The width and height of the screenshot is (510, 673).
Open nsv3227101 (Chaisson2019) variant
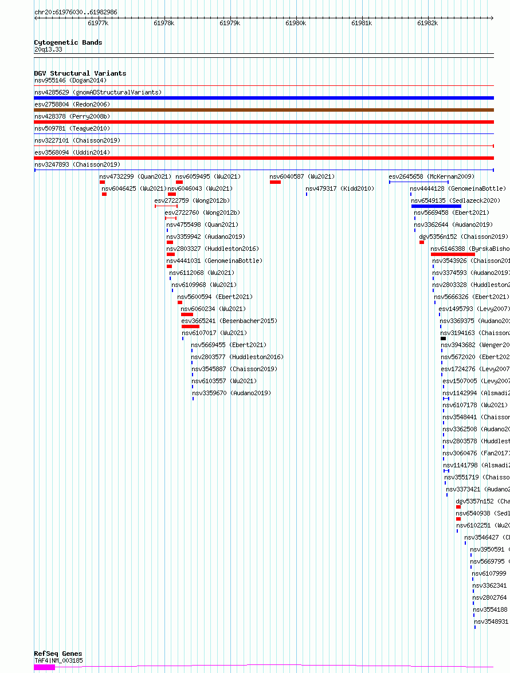coord(77,140)
